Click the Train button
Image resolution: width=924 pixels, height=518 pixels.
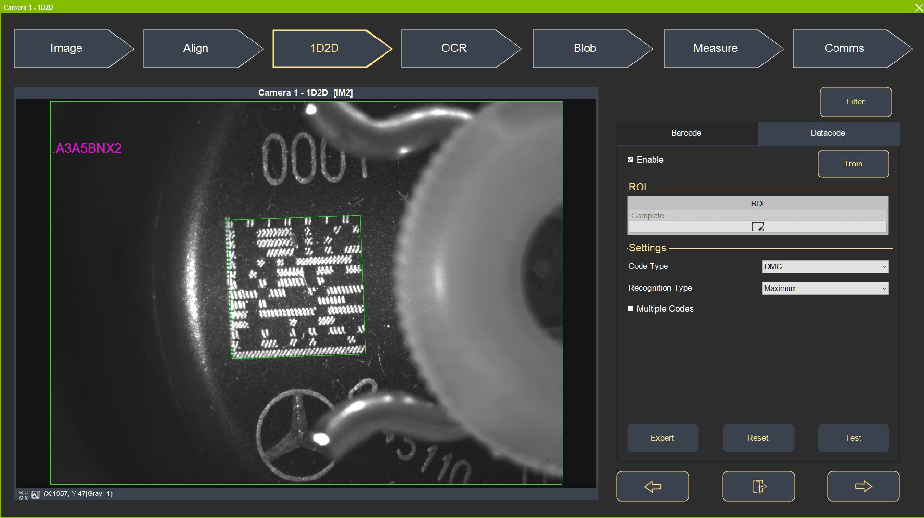click(853, 164)
